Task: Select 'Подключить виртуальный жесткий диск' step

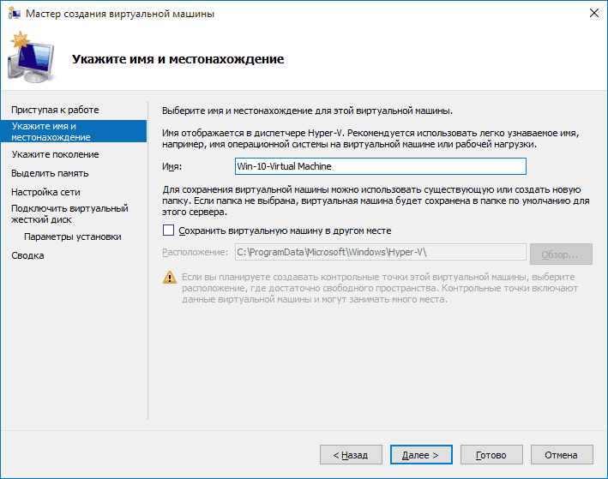Action: (x=69, y=213)
